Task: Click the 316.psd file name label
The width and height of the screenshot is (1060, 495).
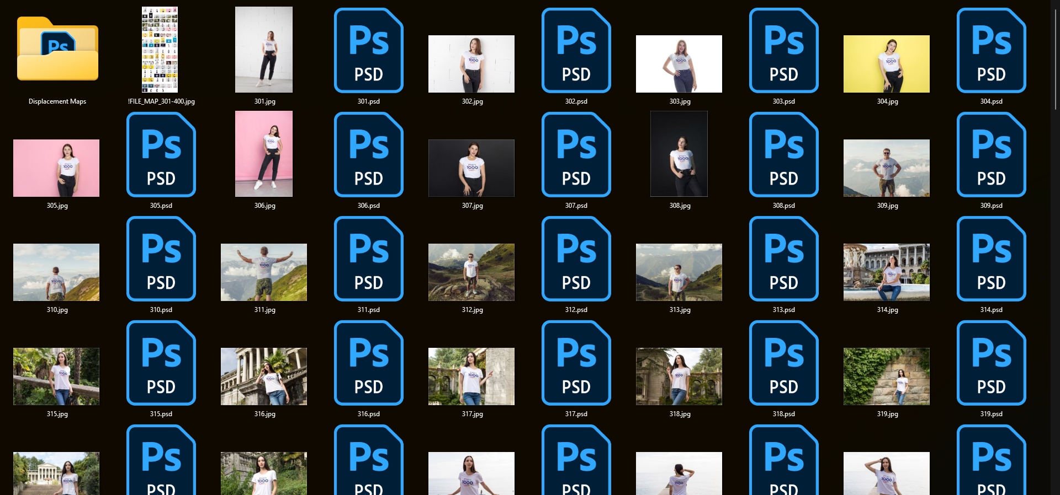Action: click(x=368, y=414)
